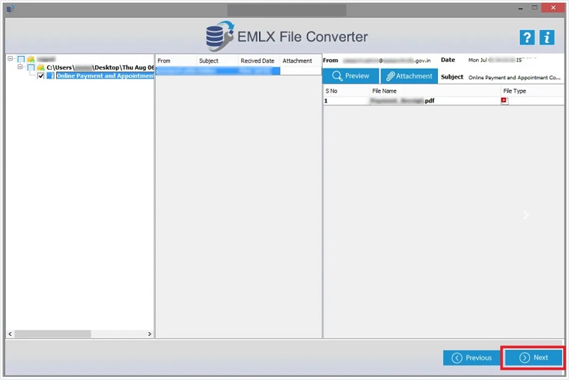This screenshot has height=380, width=569.
Task: Click the C:\Users folder icon
Action: [40, 67]
